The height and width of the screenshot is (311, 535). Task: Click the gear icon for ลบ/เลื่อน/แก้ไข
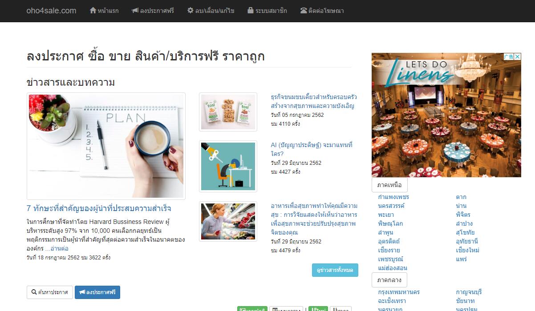point(190,10)
